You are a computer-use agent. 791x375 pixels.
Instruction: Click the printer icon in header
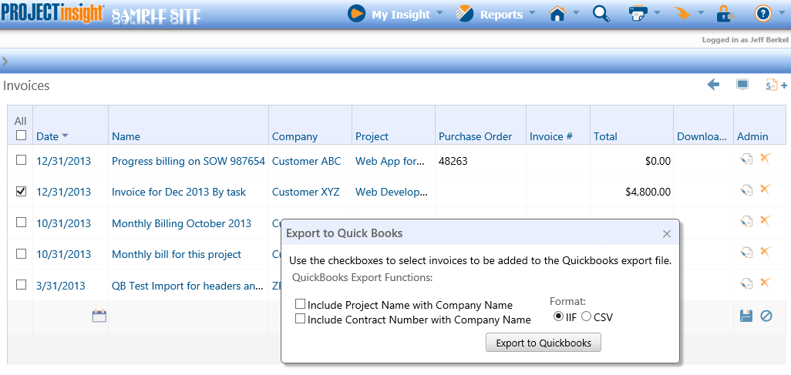pos(638,14)
